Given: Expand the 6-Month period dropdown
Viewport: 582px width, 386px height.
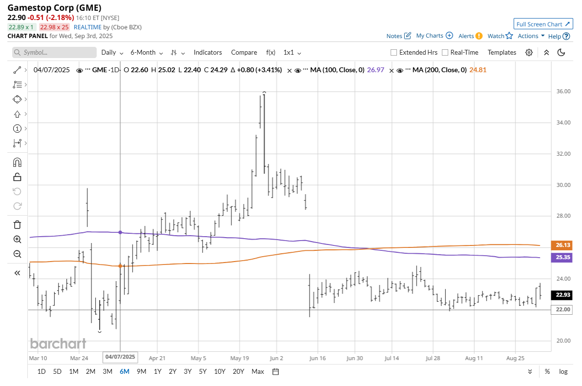Looking at the screenshot, I should 146,53.
